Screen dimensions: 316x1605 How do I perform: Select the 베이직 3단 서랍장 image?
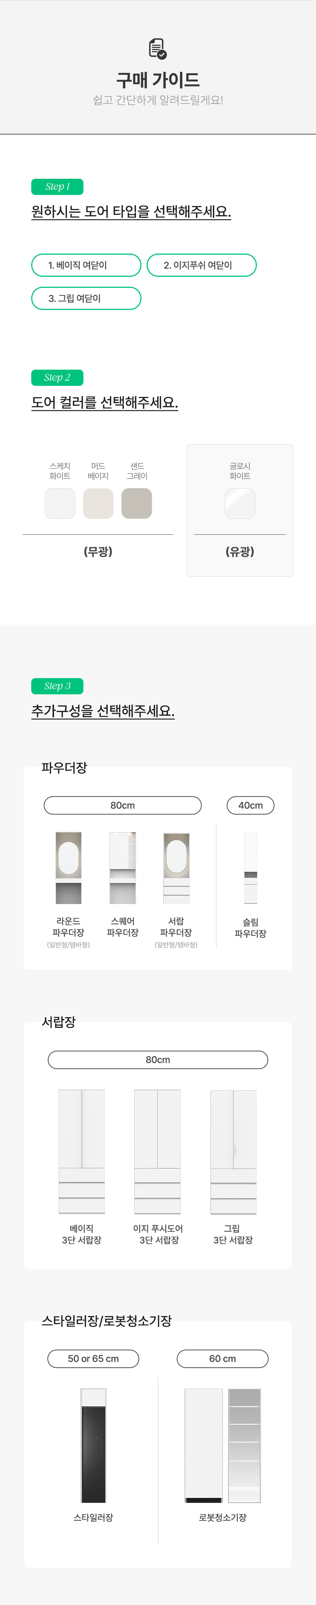tap(81, 1151)
